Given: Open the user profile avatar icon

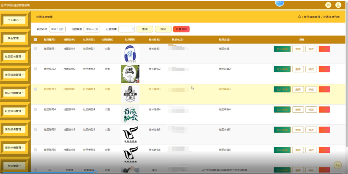Looking at the screenshot, I should (338, 5).
